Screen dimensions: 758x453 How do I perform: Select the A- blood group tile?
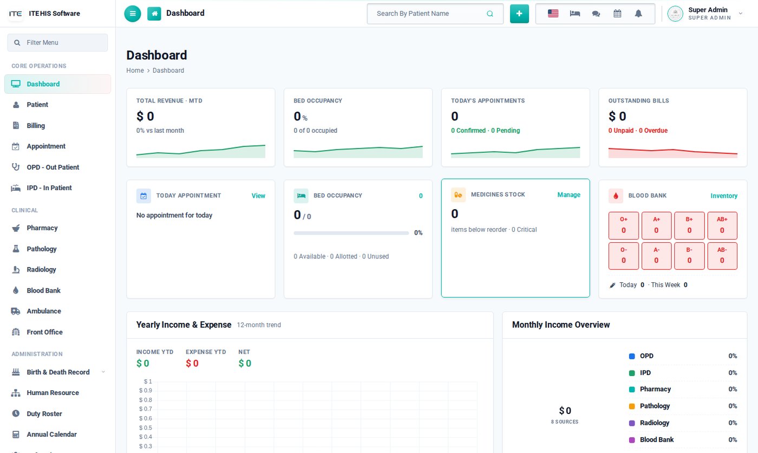pyautogui.click(x=656, y=256)
